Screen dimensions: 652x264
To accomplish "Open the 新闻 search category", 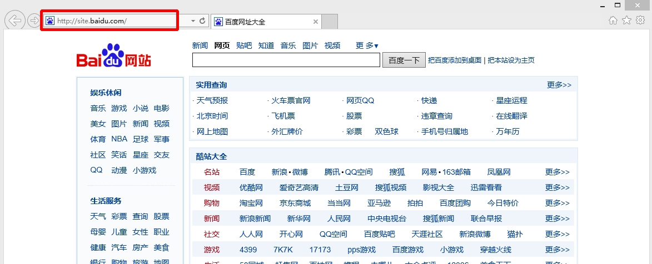I will click(200, 45).
